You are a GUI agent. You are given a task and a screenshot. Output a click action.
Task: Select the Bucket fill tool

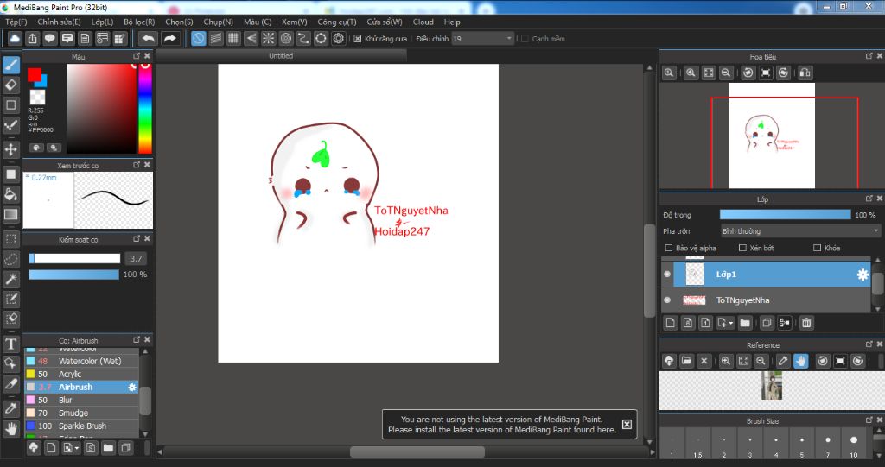[x=10, y=194]
